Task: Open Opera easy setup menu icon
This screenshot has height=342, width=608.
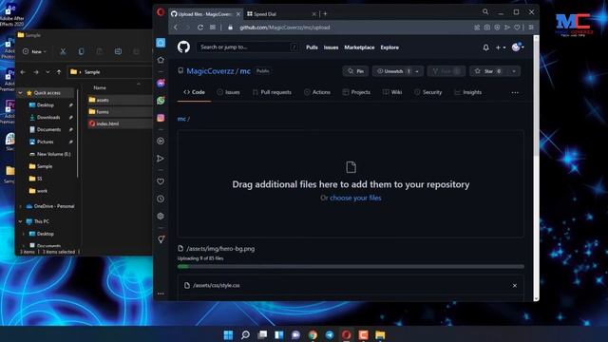Action: pos(531,28)
